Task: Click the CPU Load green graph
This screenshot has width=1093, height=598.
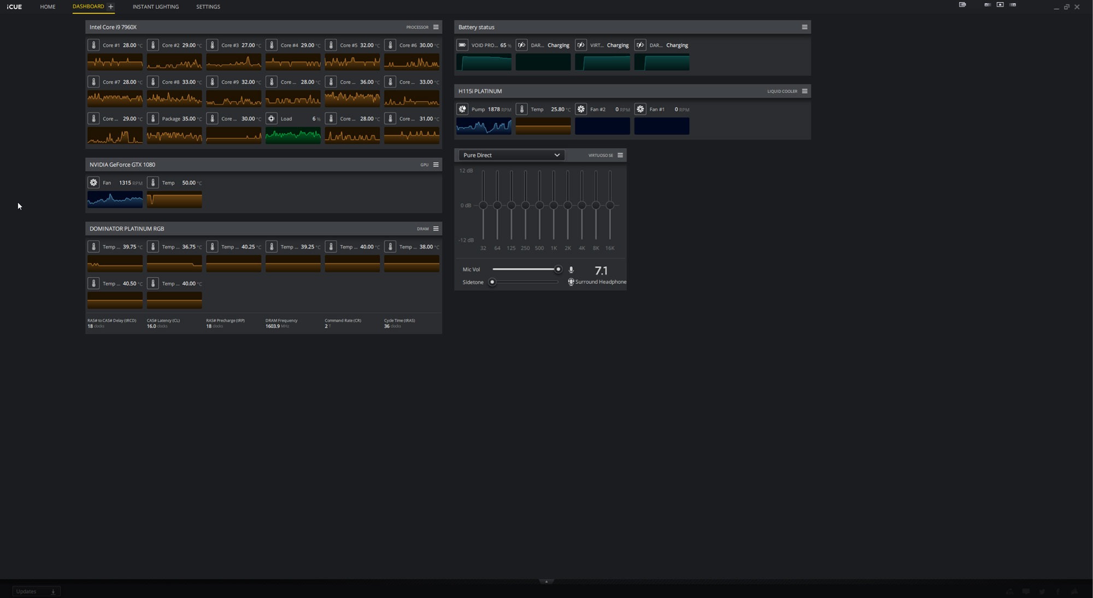Action: (293, 135)
